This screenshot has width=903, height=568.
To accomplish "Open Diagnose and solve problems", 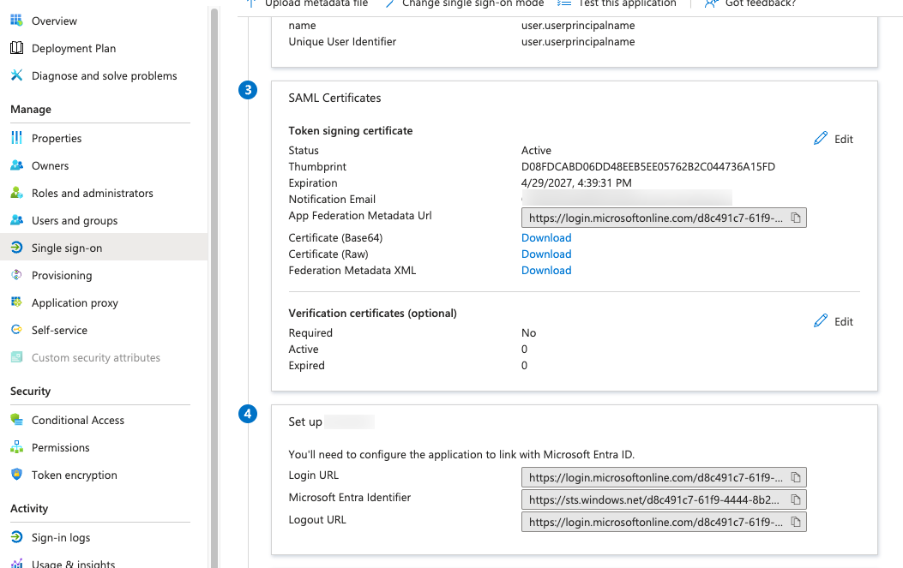I will [105, 76].
